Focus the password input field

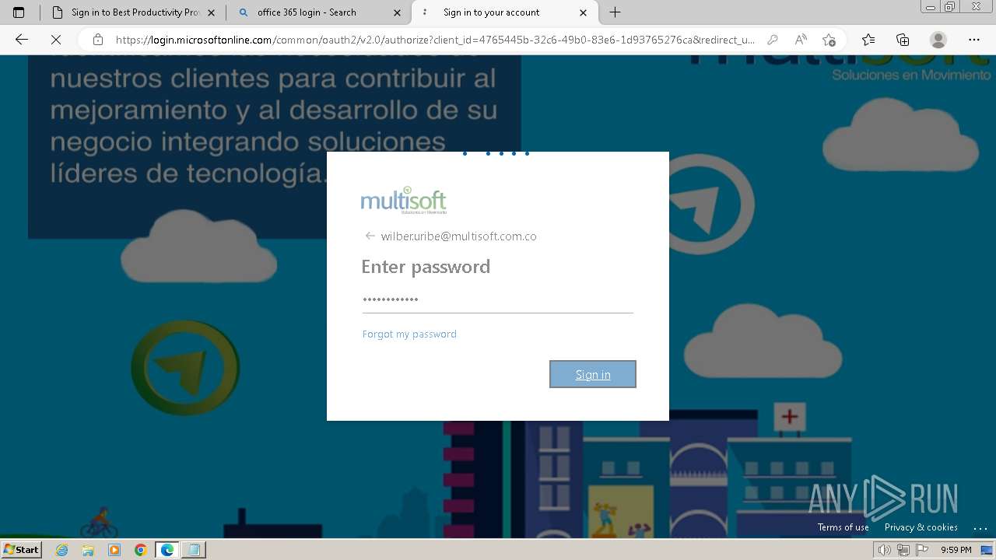click(x=497, y=299)
